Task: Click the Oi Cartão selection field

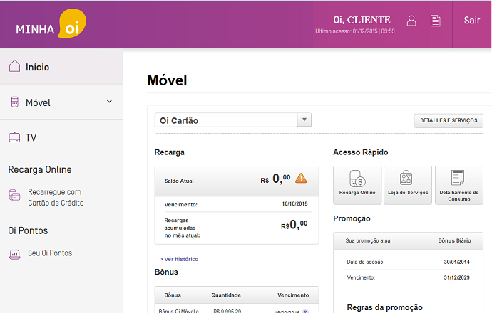Action: click(x=225, y=120)
